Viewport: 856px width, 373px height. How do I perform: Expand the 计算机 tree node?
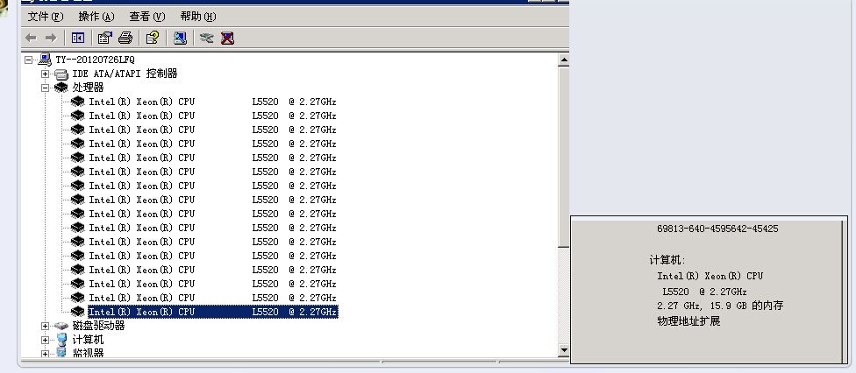tap(45, 340)
